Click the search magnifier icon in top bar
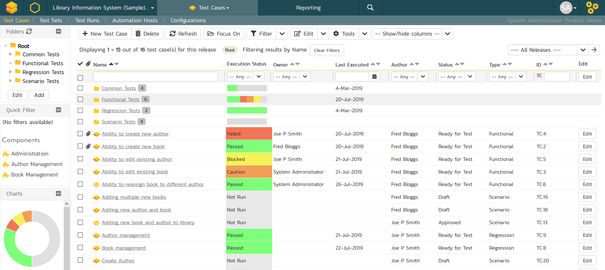 (370, 8)
